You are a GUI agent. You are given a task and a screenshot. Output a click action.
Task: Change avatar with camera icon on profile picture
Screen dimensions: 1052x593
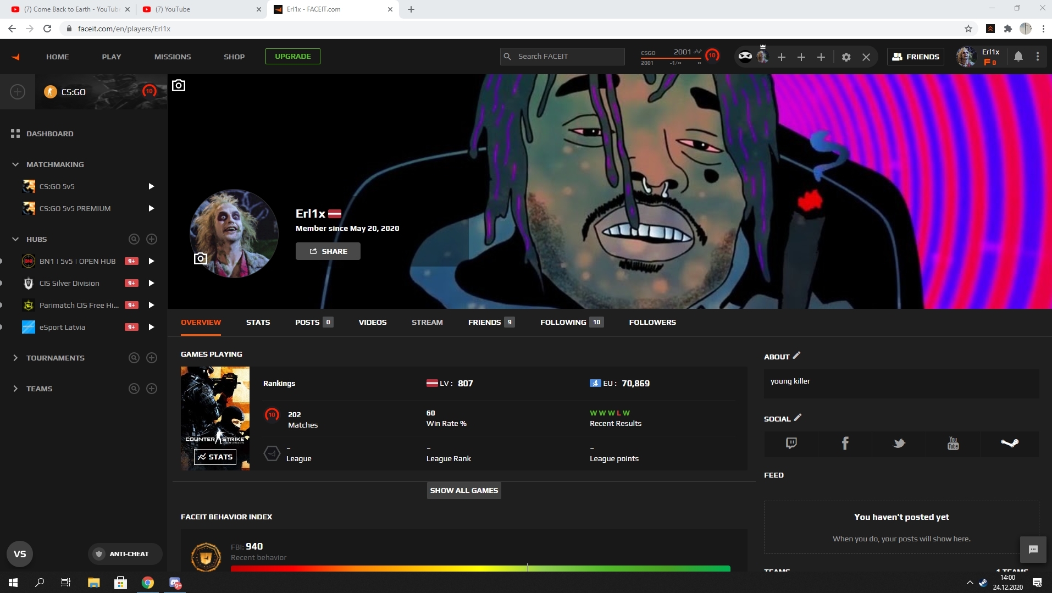pos(201,258)
